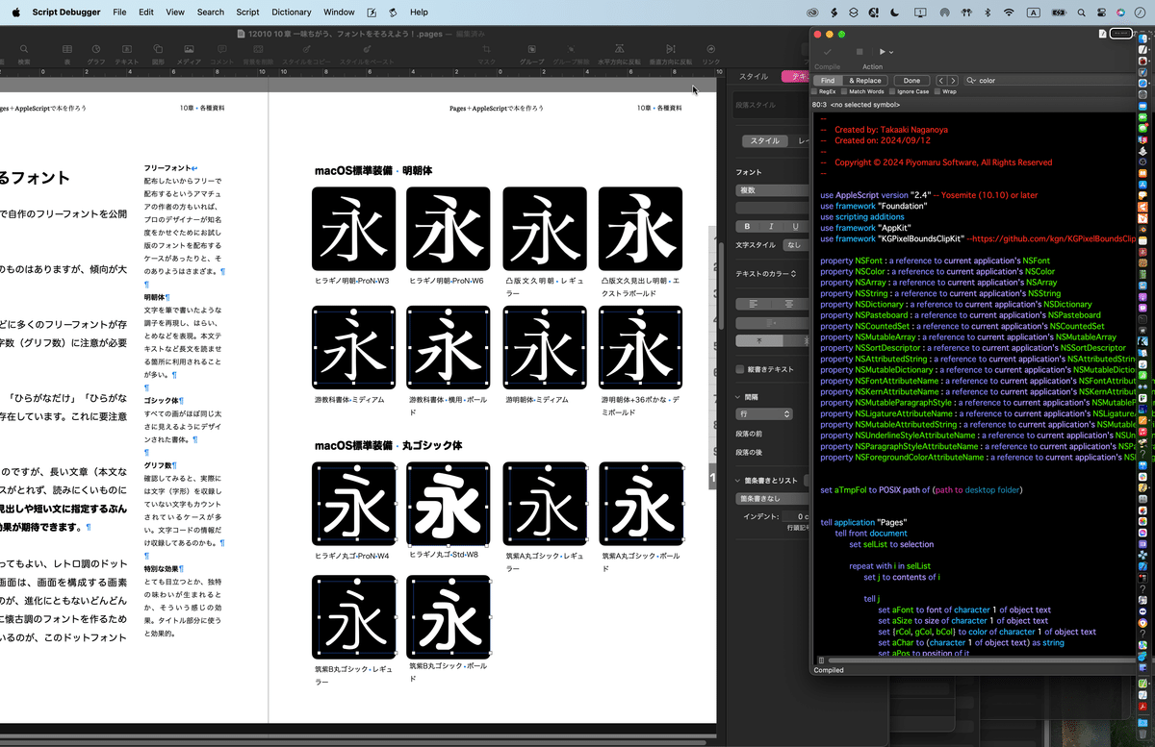Open the Chart toolbar icon in Pages

[96, 48]
